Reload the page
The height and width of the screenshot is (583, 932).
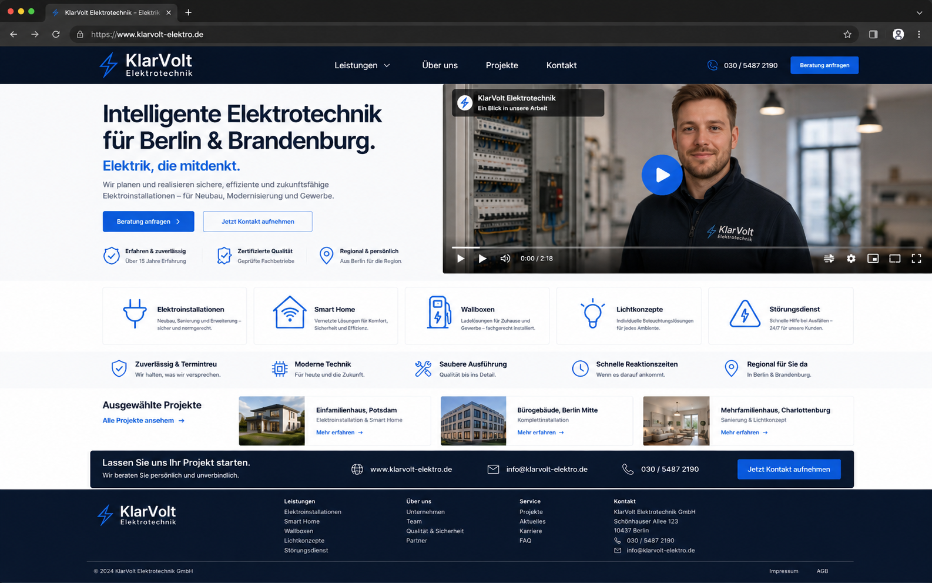[x=56, y=35]
